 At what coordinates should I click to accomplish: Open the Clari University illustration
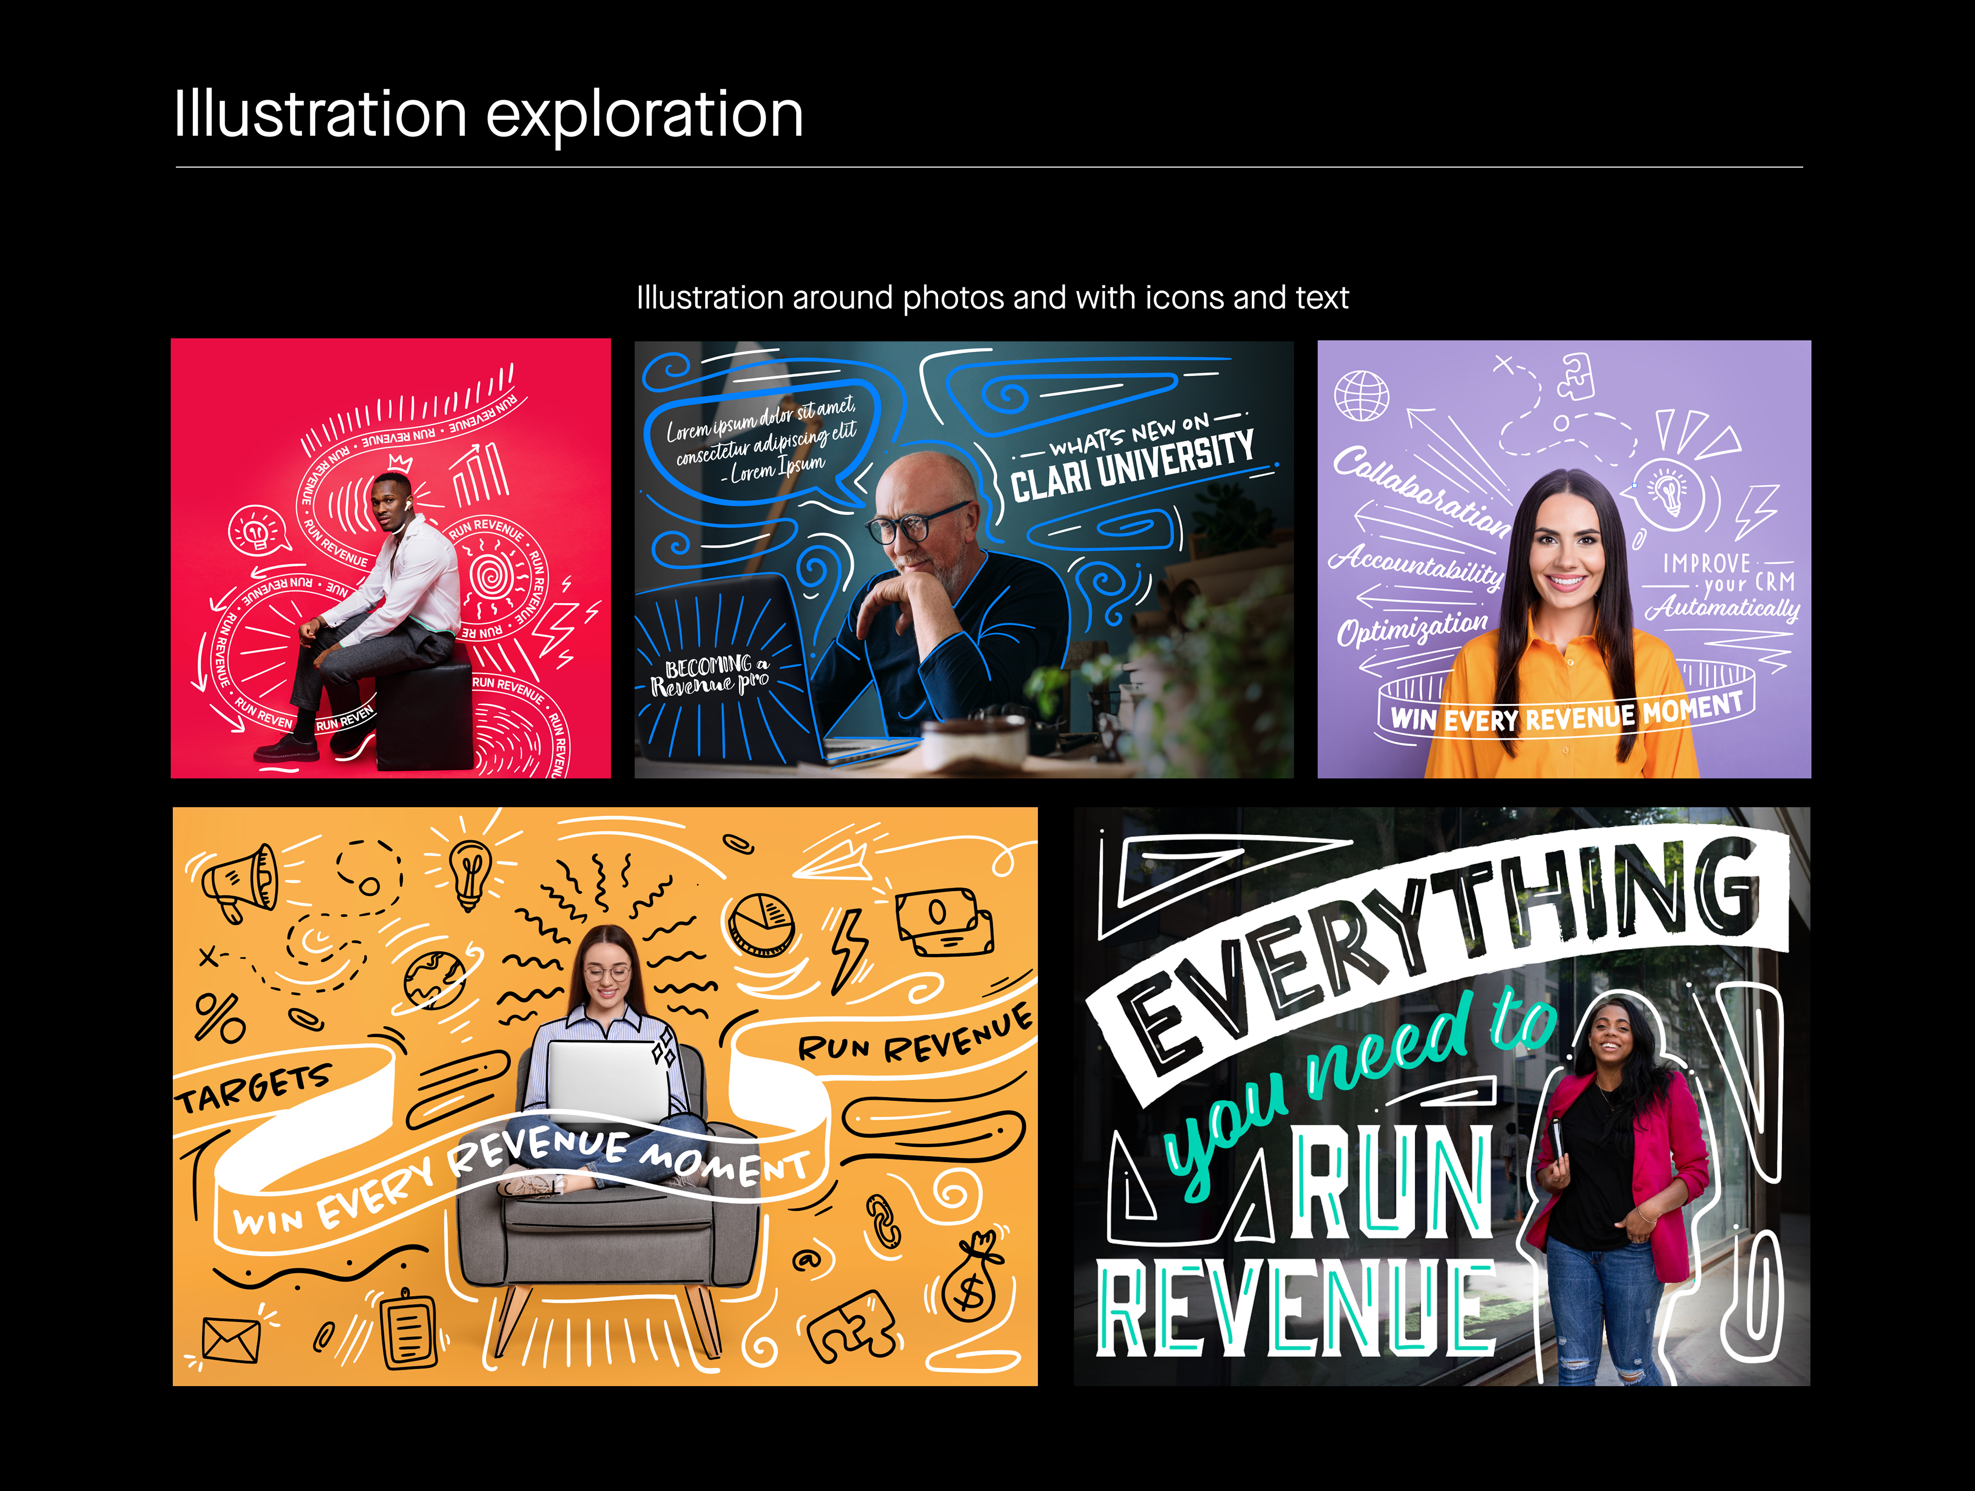[963, 559]
